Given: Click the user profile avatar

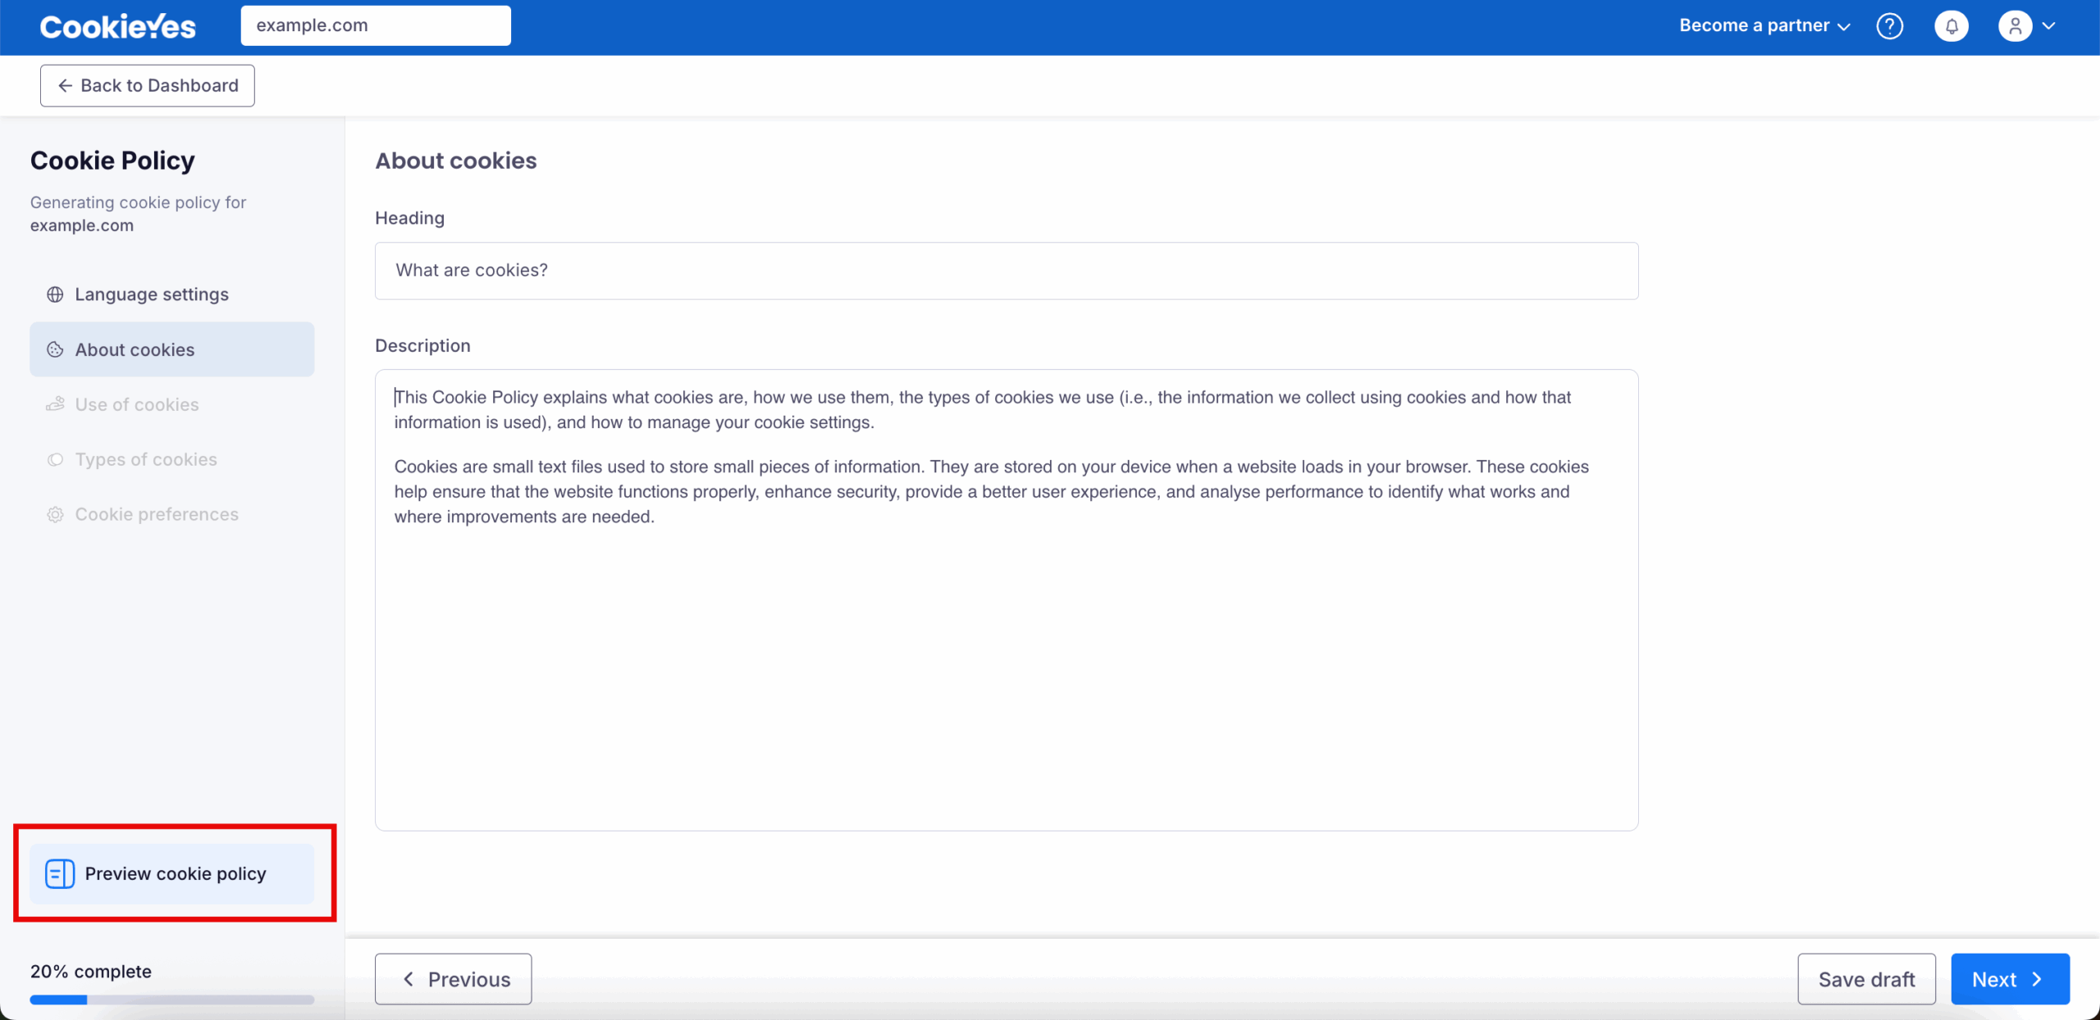Looking at the screenshot, I should tap(2016, 25).
